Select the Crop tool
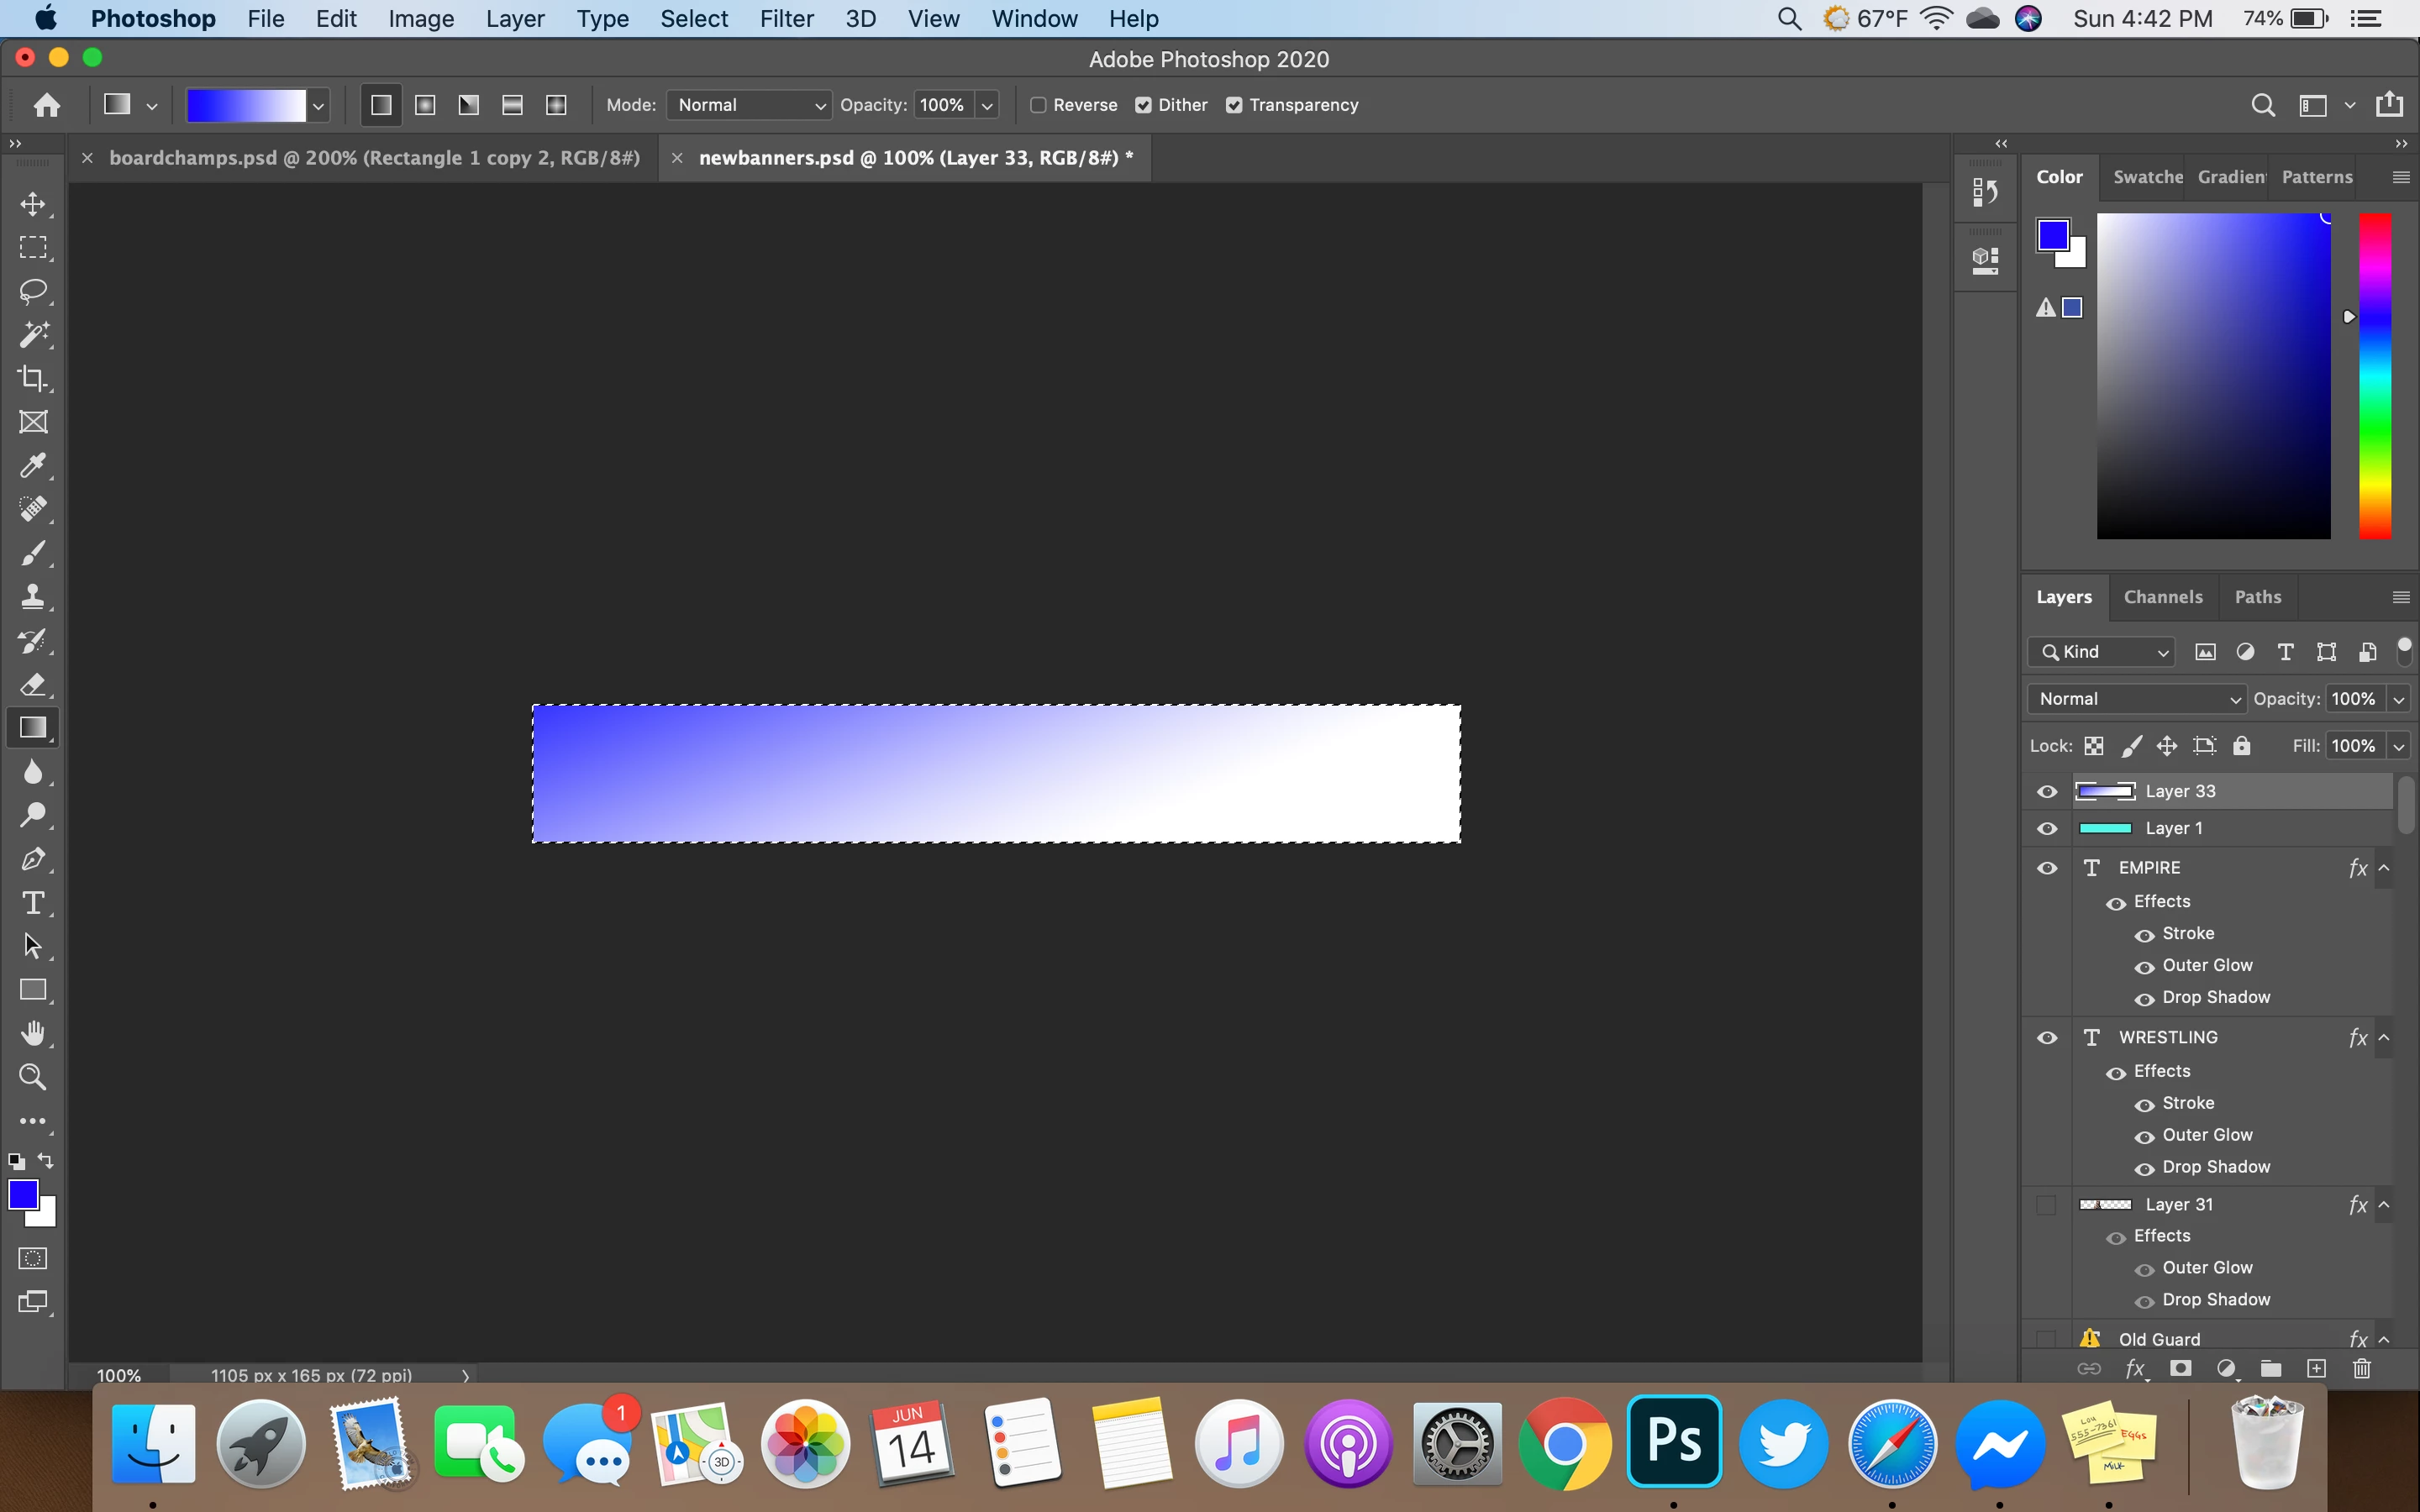2420x1512 pixels. tap(33, 378)
